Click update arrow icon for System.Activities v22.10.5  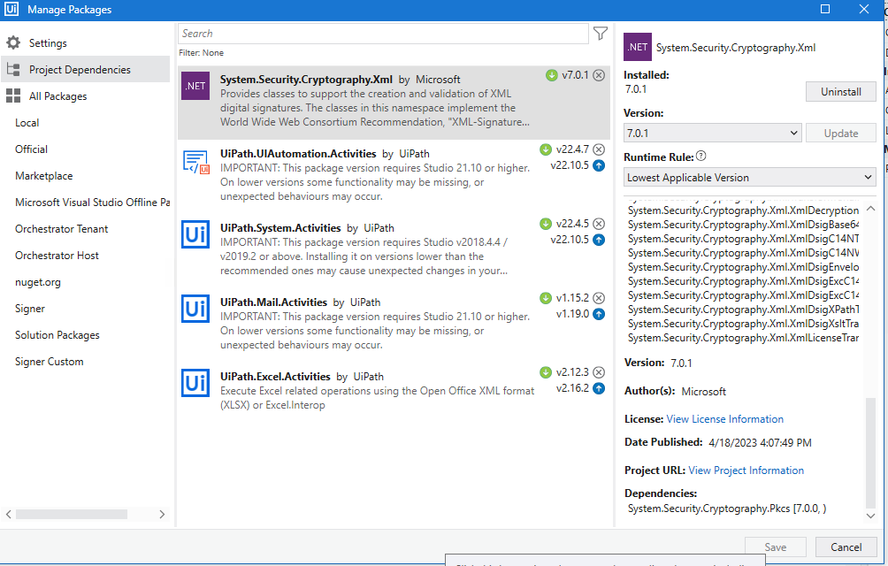coord(599,240)
